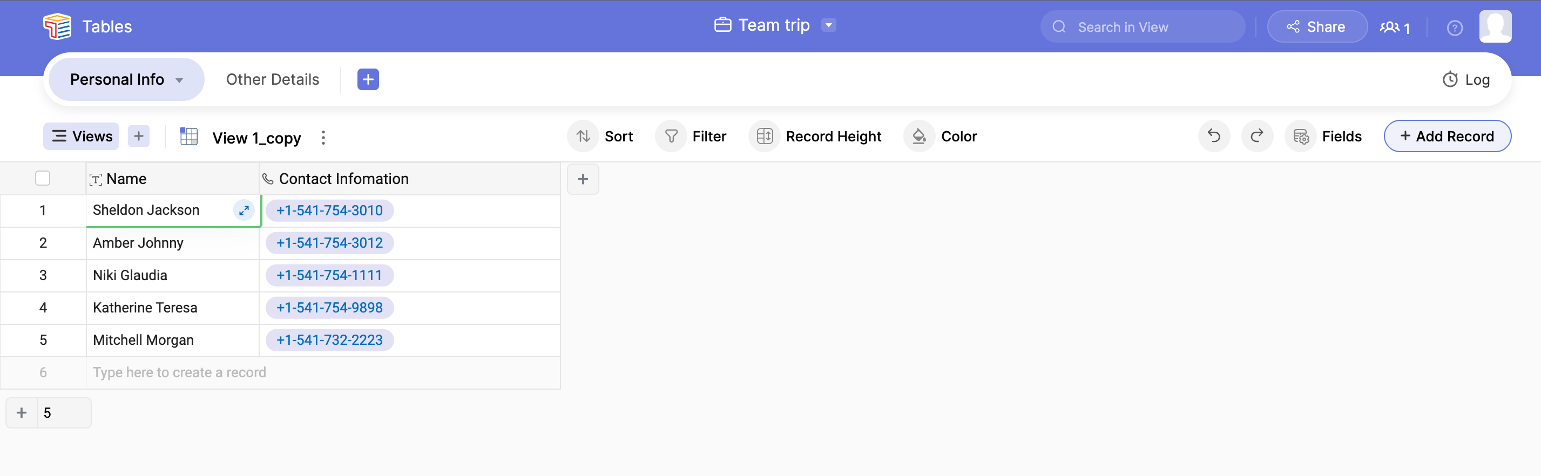The width and height of the screenshot is (1541, 476).
Task: Open View 1_copy more options menu
Action: pos(323,138)
